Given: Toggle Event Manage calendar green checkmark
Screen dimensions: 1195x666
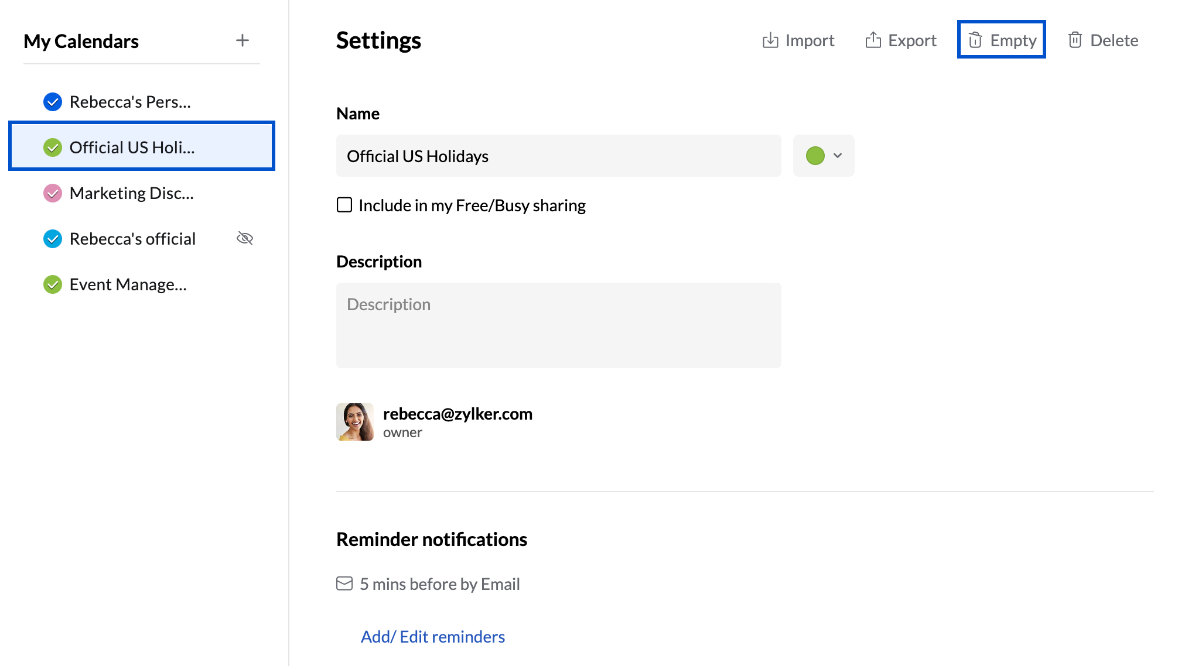Looking at the screenshot, I should click(53, 284).
